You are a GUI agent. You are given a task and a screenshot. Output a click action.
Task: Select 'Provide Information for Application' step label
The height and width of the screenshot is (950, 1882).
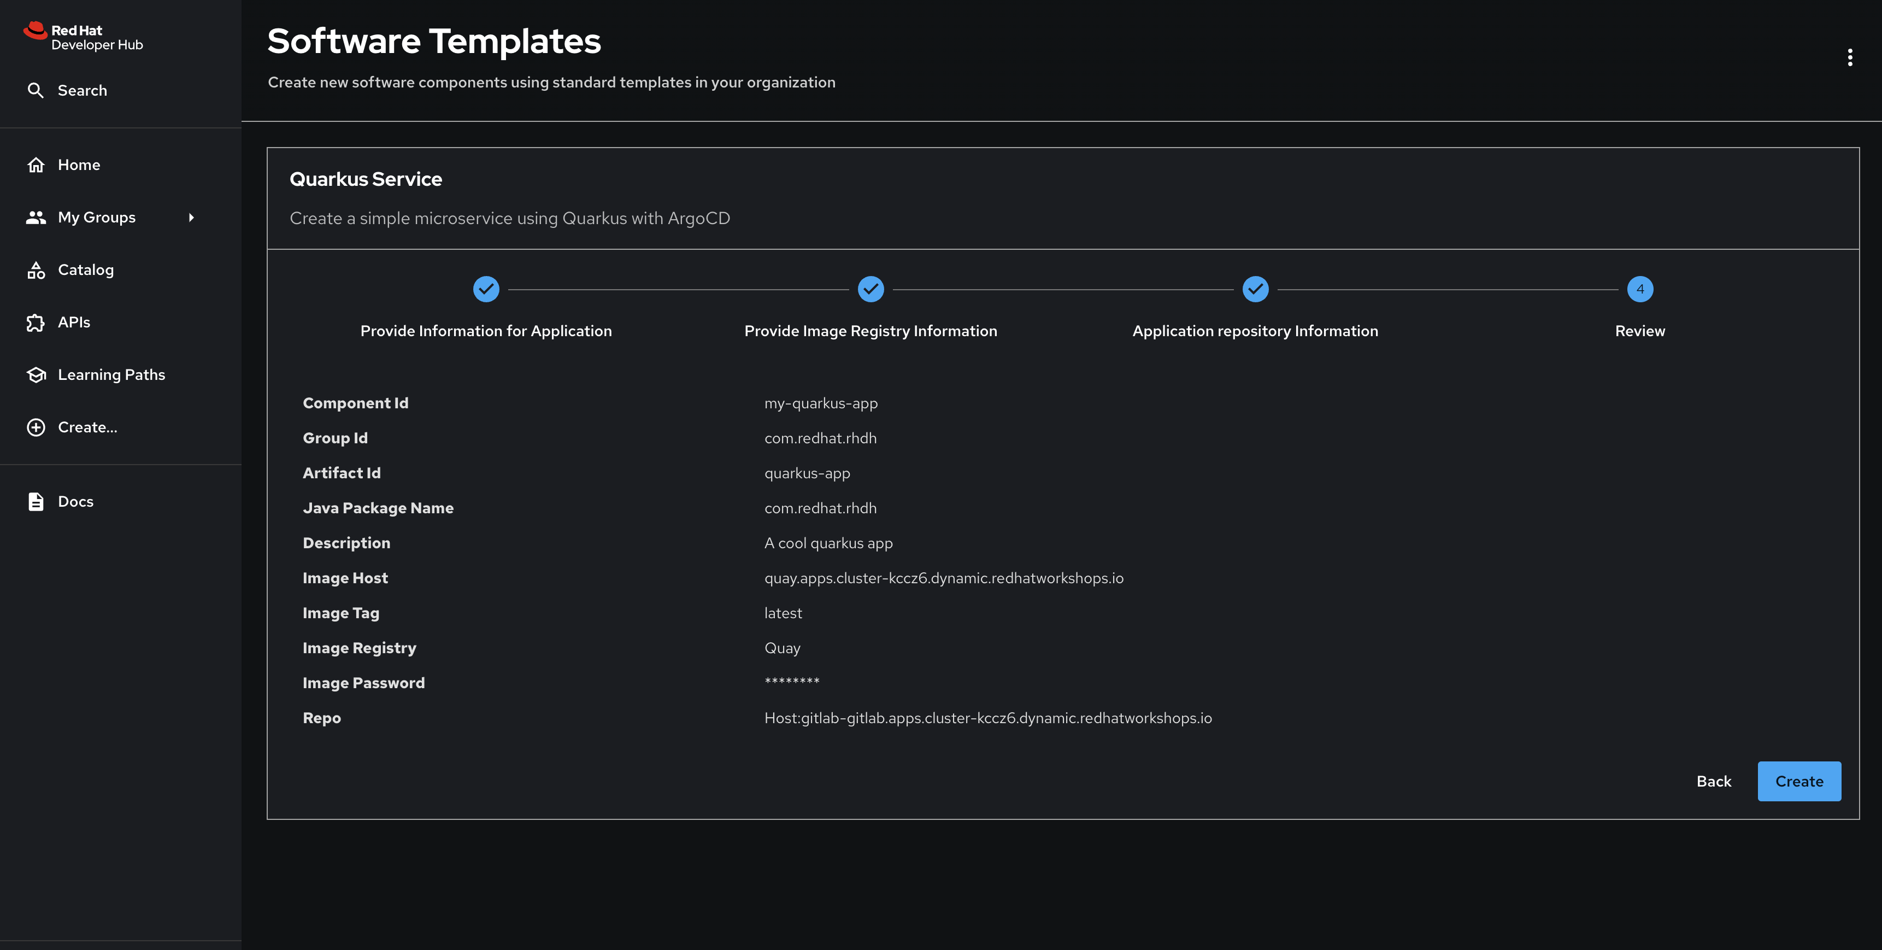486,331
